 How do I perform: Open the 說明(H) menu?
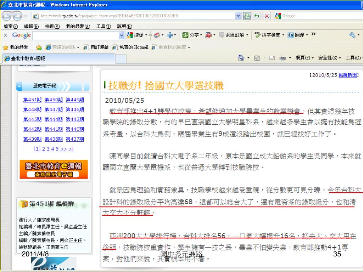pyautogui.click(x=124, y=26)
